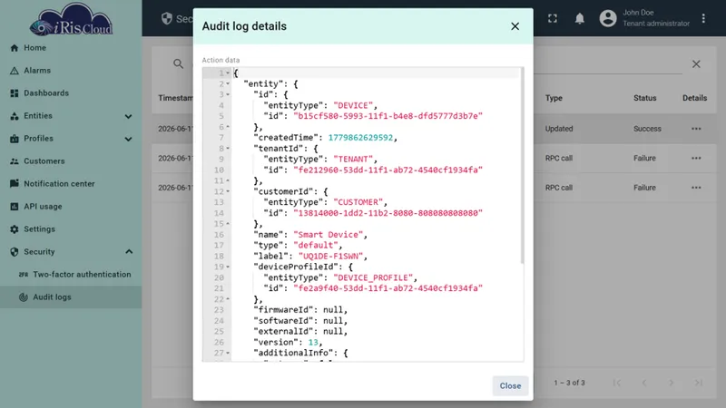
Task: Open the vertical three-dot user menu
Action: pyautogui.click(x=703, y=18)
